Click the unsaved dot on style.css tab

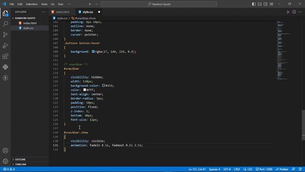point(99,12)
